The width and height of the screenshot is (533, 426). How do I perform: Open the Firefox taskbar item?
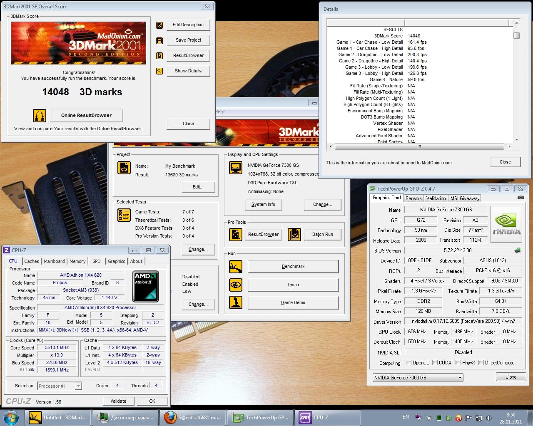(x=192, y=418)
